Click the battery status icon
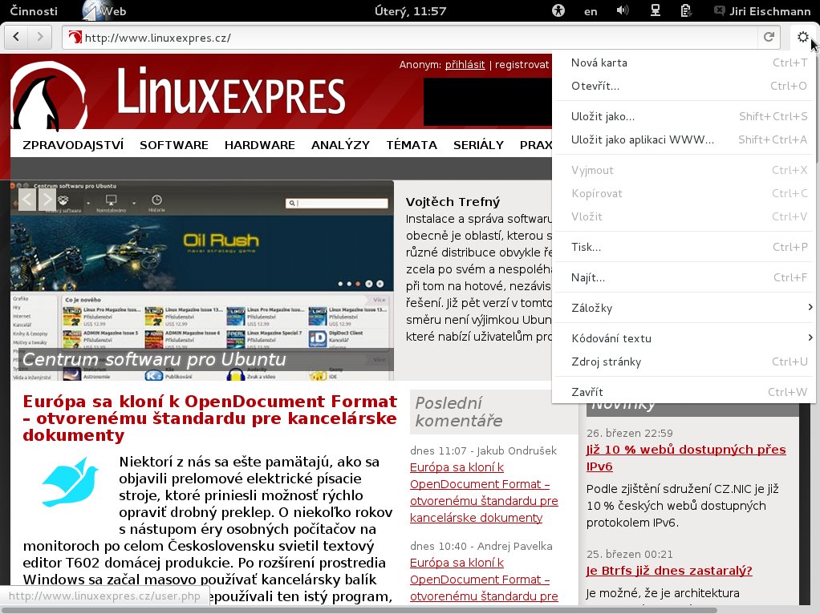Screen dimensions: 820x614 (x=686, y=10)
